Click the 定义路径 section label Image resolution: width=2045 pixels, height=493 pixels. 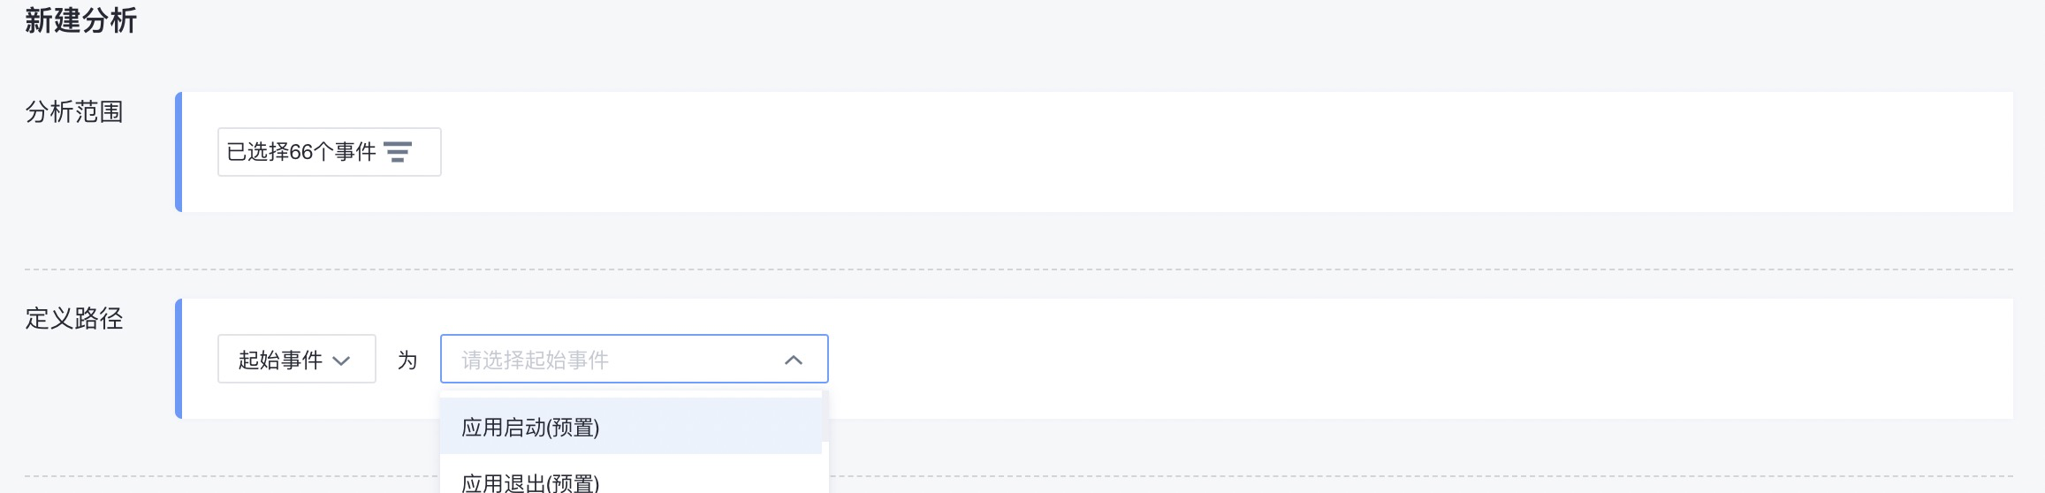74,319
